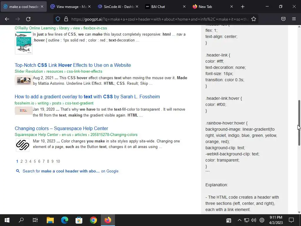Open Microsoft Store from taskbar
The height and width of the screenshot is (226, 301).
(79, 220)
